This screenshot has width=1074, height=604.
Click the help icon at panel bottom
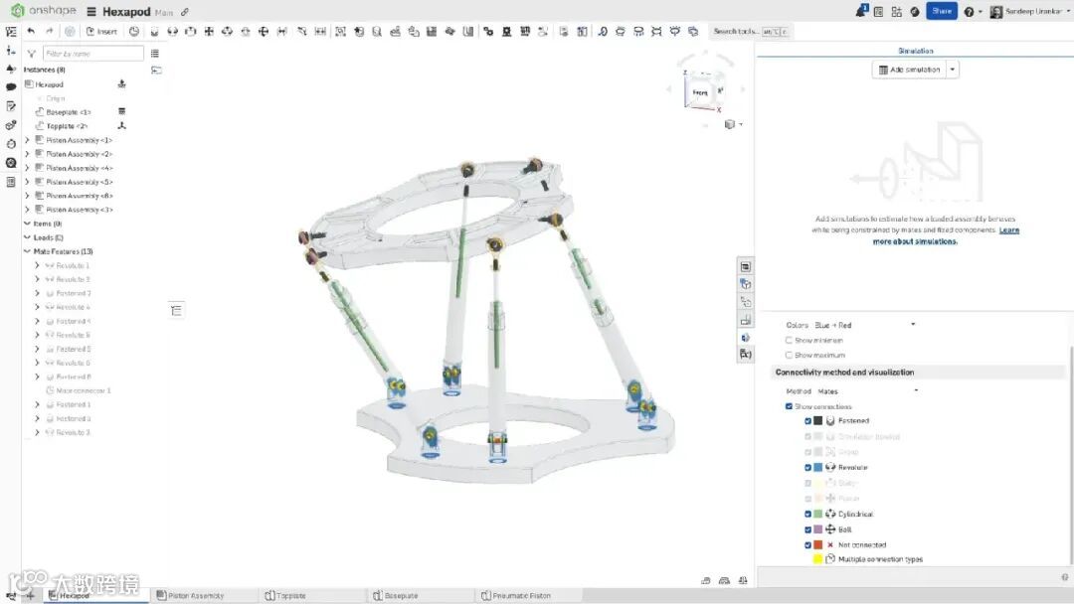(x=1064, y=577)
